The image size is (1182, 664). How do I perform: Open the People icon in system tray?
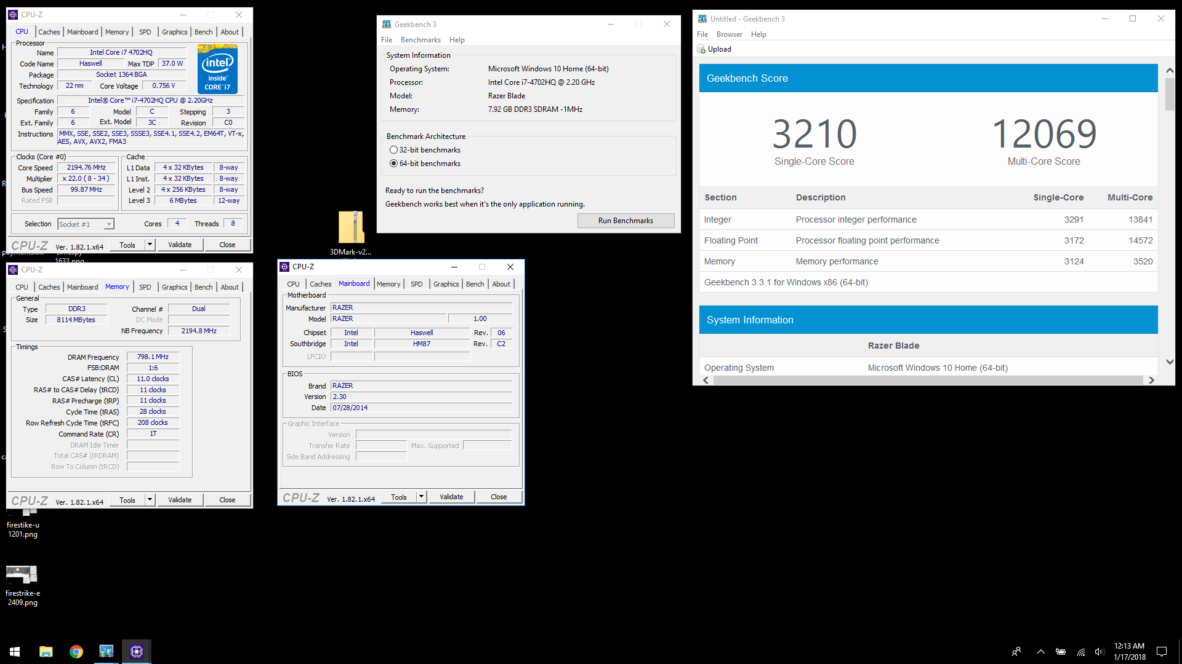click(1016, 652)
